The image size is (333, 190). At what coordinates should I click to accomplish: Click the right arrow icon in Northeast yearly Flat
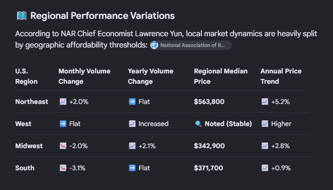(x=132, y=102)
